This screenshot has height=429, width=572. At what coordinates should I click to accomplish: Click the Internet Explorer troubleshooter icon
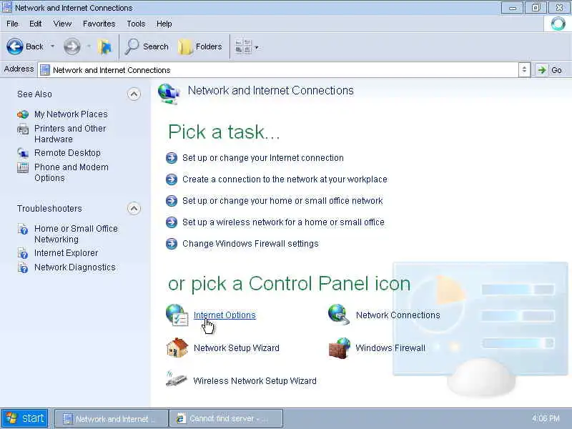pyautogui.click(x=23, y=253)
